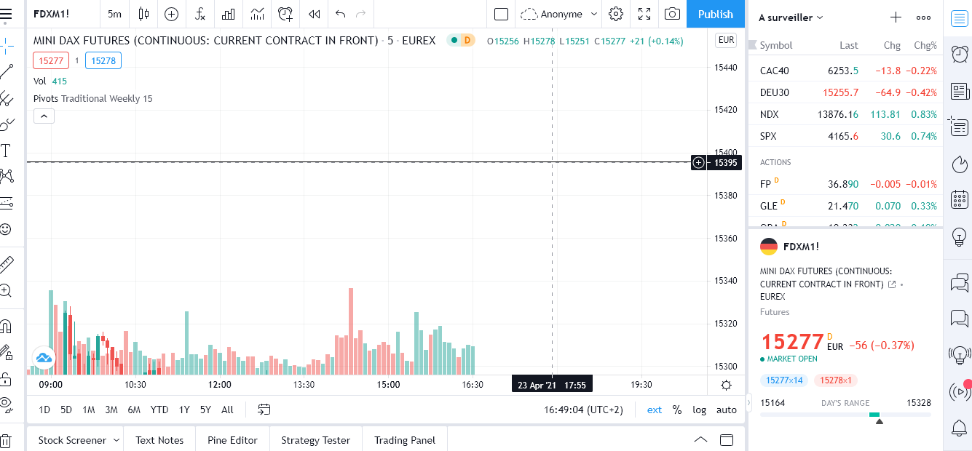Open the A surveiller watchlist dropdown

(x=791, y=17)
